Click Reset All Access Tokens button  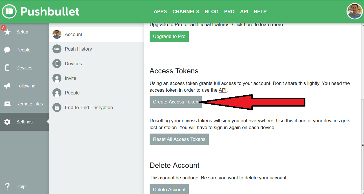point(179,139)
